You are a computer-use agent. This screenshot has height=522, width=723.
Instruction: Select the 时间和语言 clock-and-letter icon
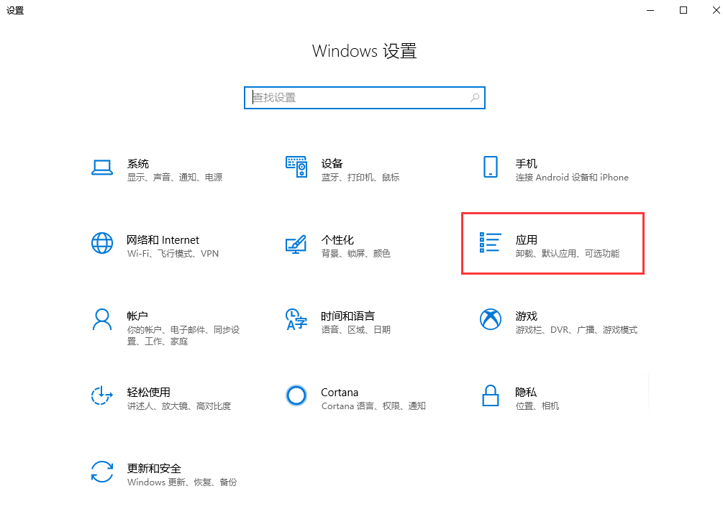click(x=296, y=319)
